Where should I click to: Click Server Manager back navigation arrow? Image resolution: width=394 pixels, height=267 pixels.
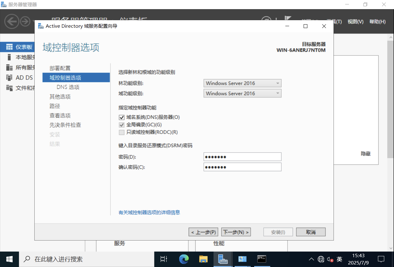[x=12, y=22]
